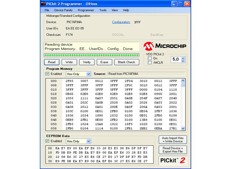
Task: Select program memory cell 103C
Action: tap(69, 111)
